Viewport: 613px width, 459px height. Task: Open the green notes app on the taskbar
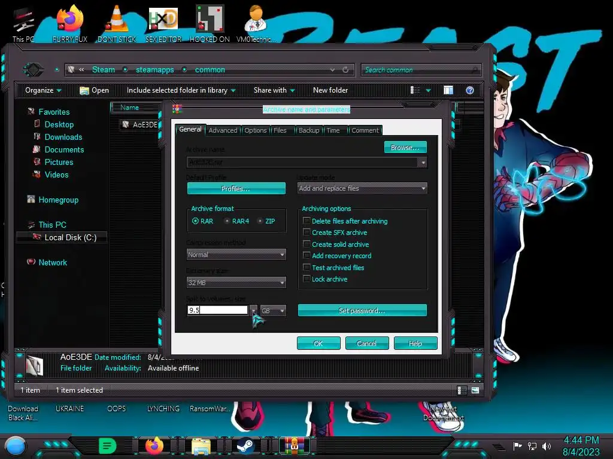pos(108,446)
